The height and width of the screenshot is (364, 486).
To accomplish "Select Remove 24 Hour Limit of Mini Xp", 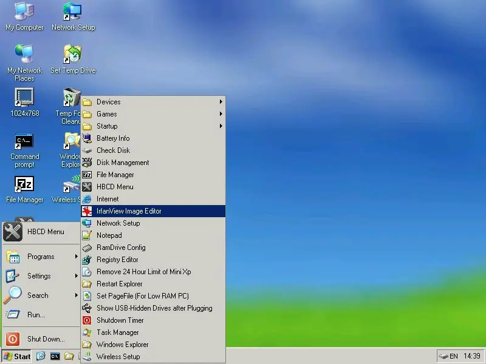I will (153, 272).
